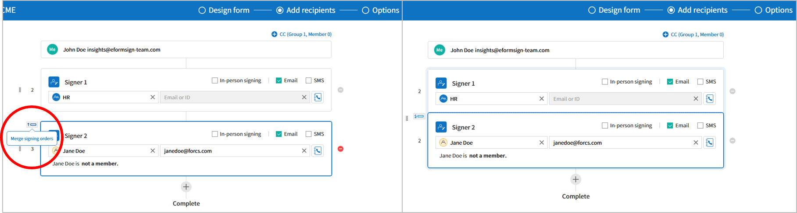Go to Add recipients step in right panel
The width and height of the screenshot is (797, 213).
(x=697, y=10)
